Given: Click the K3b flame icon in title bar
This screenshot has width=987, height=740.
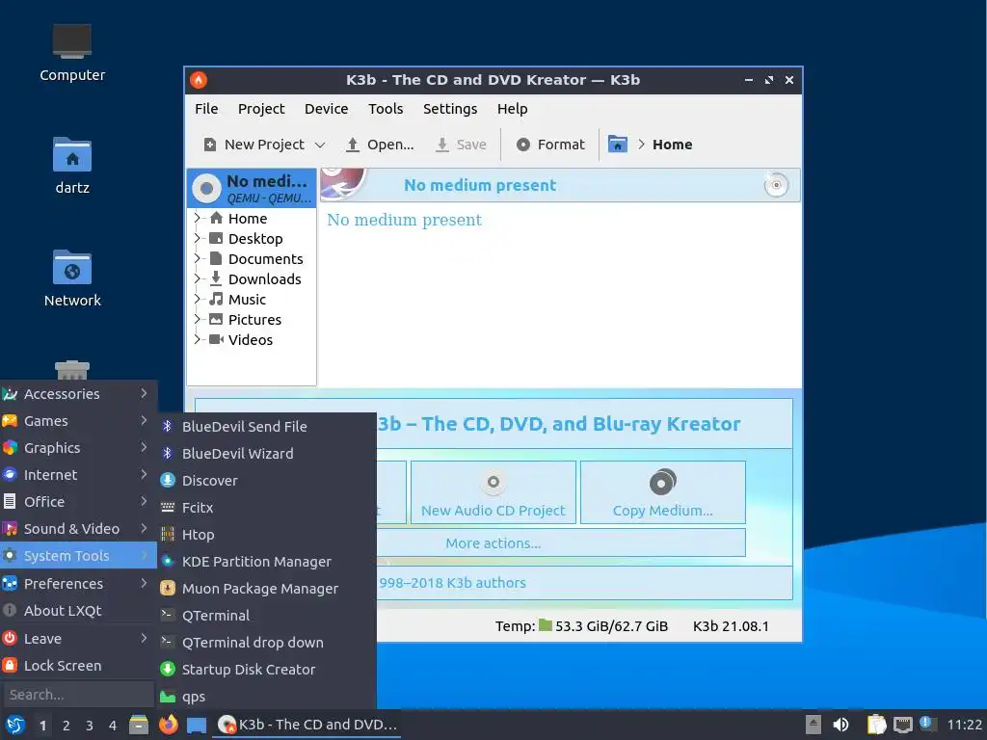Looking at the screenshot, I should (199, 80).
